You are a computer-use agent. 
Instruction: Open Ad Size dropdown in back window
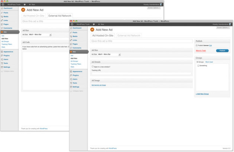(40, 35)
